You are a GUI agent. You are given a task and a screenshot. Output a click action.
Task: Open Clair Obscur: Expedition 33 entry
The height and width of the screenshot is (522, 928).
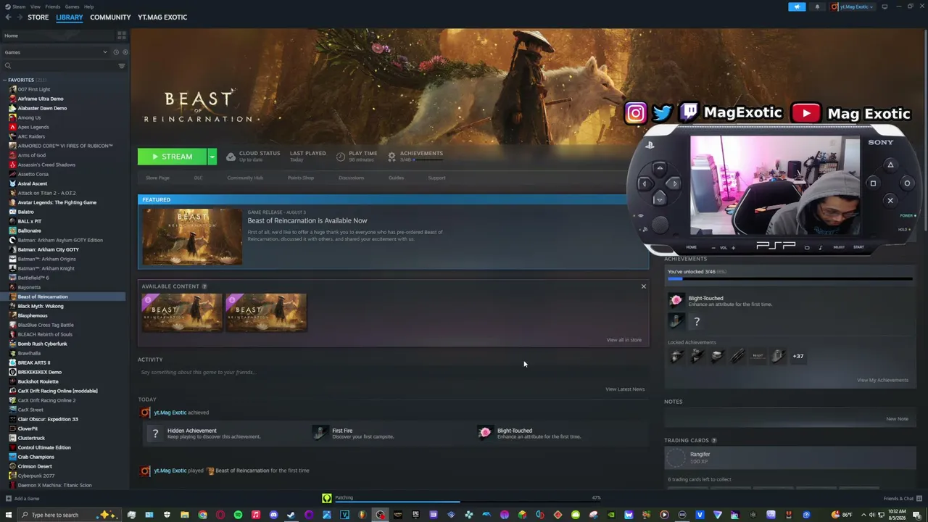48,419
